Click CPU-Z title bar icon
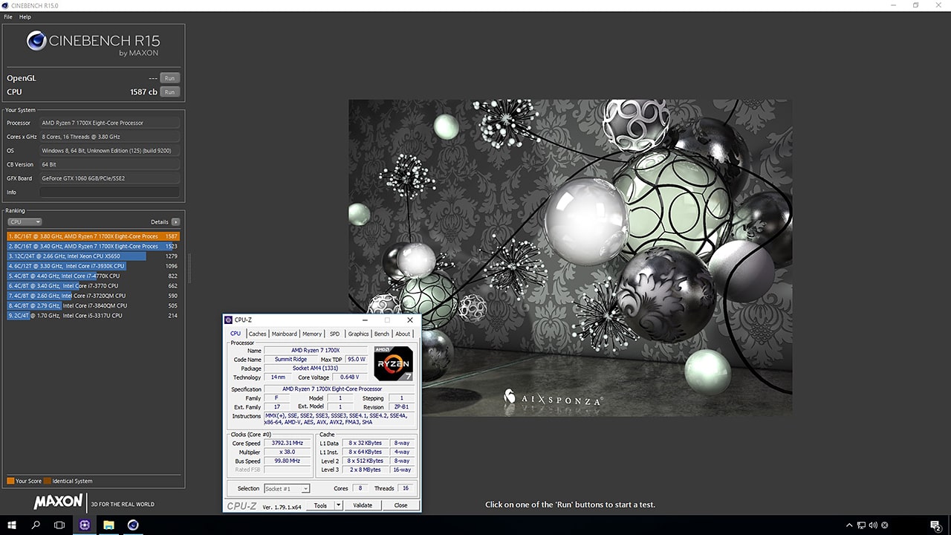 [229, 320]
